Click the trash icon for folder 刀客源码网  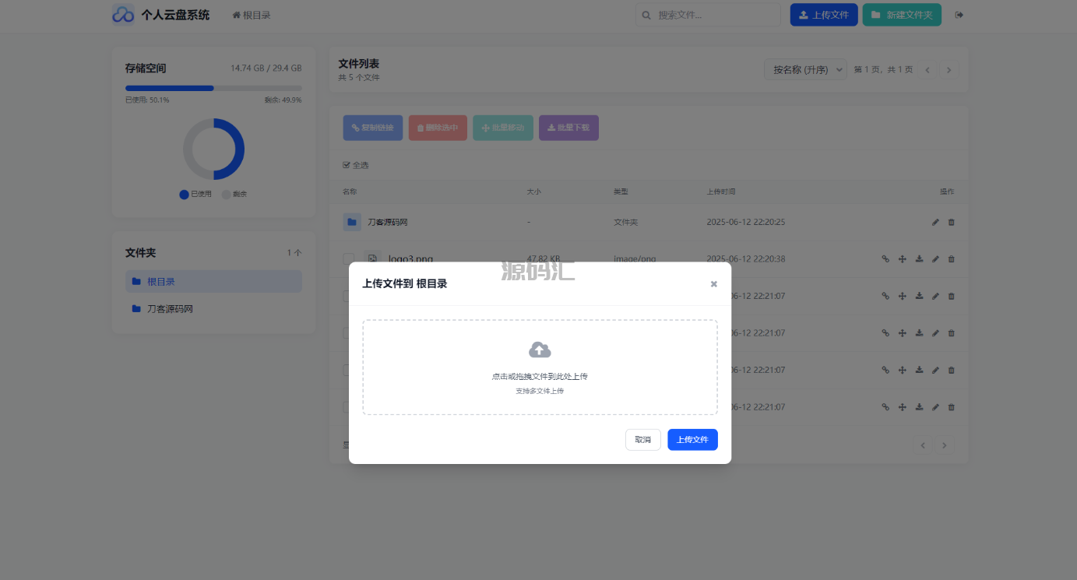coord(952,223)
